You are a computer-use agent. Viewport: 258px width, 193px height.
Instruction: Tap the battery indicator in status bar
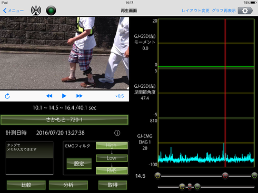(254, 3)
